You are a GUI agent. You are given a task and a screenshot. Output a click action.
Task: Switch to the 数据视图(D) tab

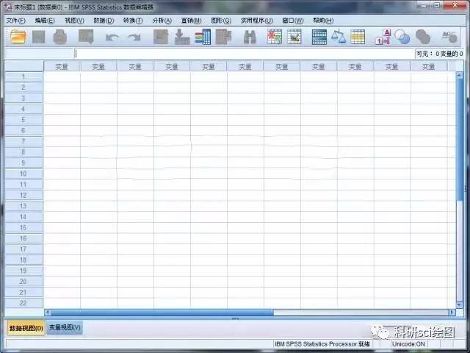click(26, 328)
